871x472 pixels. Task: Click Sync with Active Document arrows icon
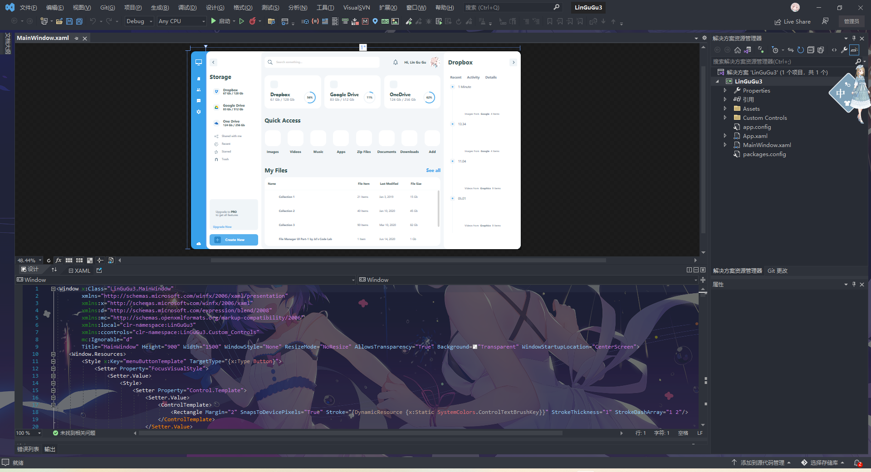point(791,50)
